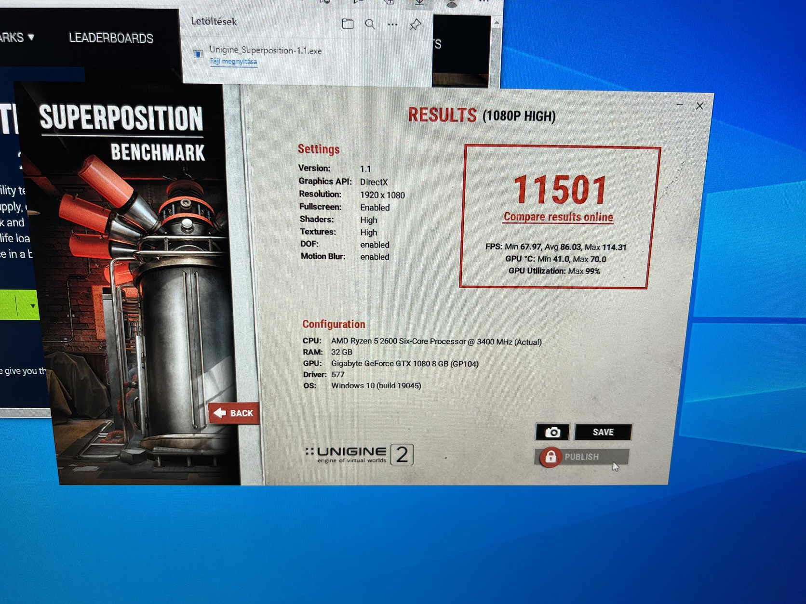Viewport: 806px width, 604px height.
Task: Click the Shaders row value 'High'
Action: pos(368,220)
